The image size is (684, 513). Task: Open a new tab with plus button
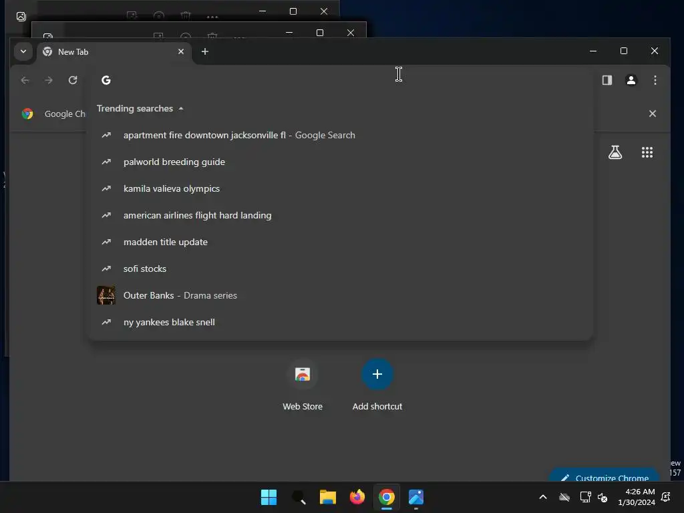click(204, 51)
